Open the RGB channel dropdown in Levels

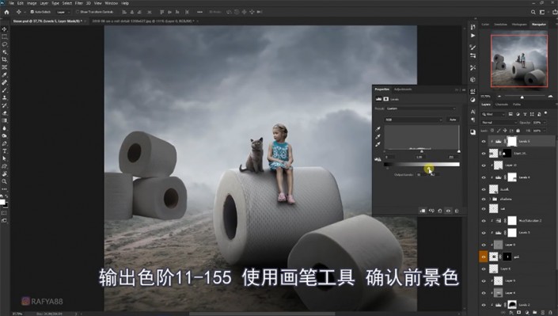(413, 120)
